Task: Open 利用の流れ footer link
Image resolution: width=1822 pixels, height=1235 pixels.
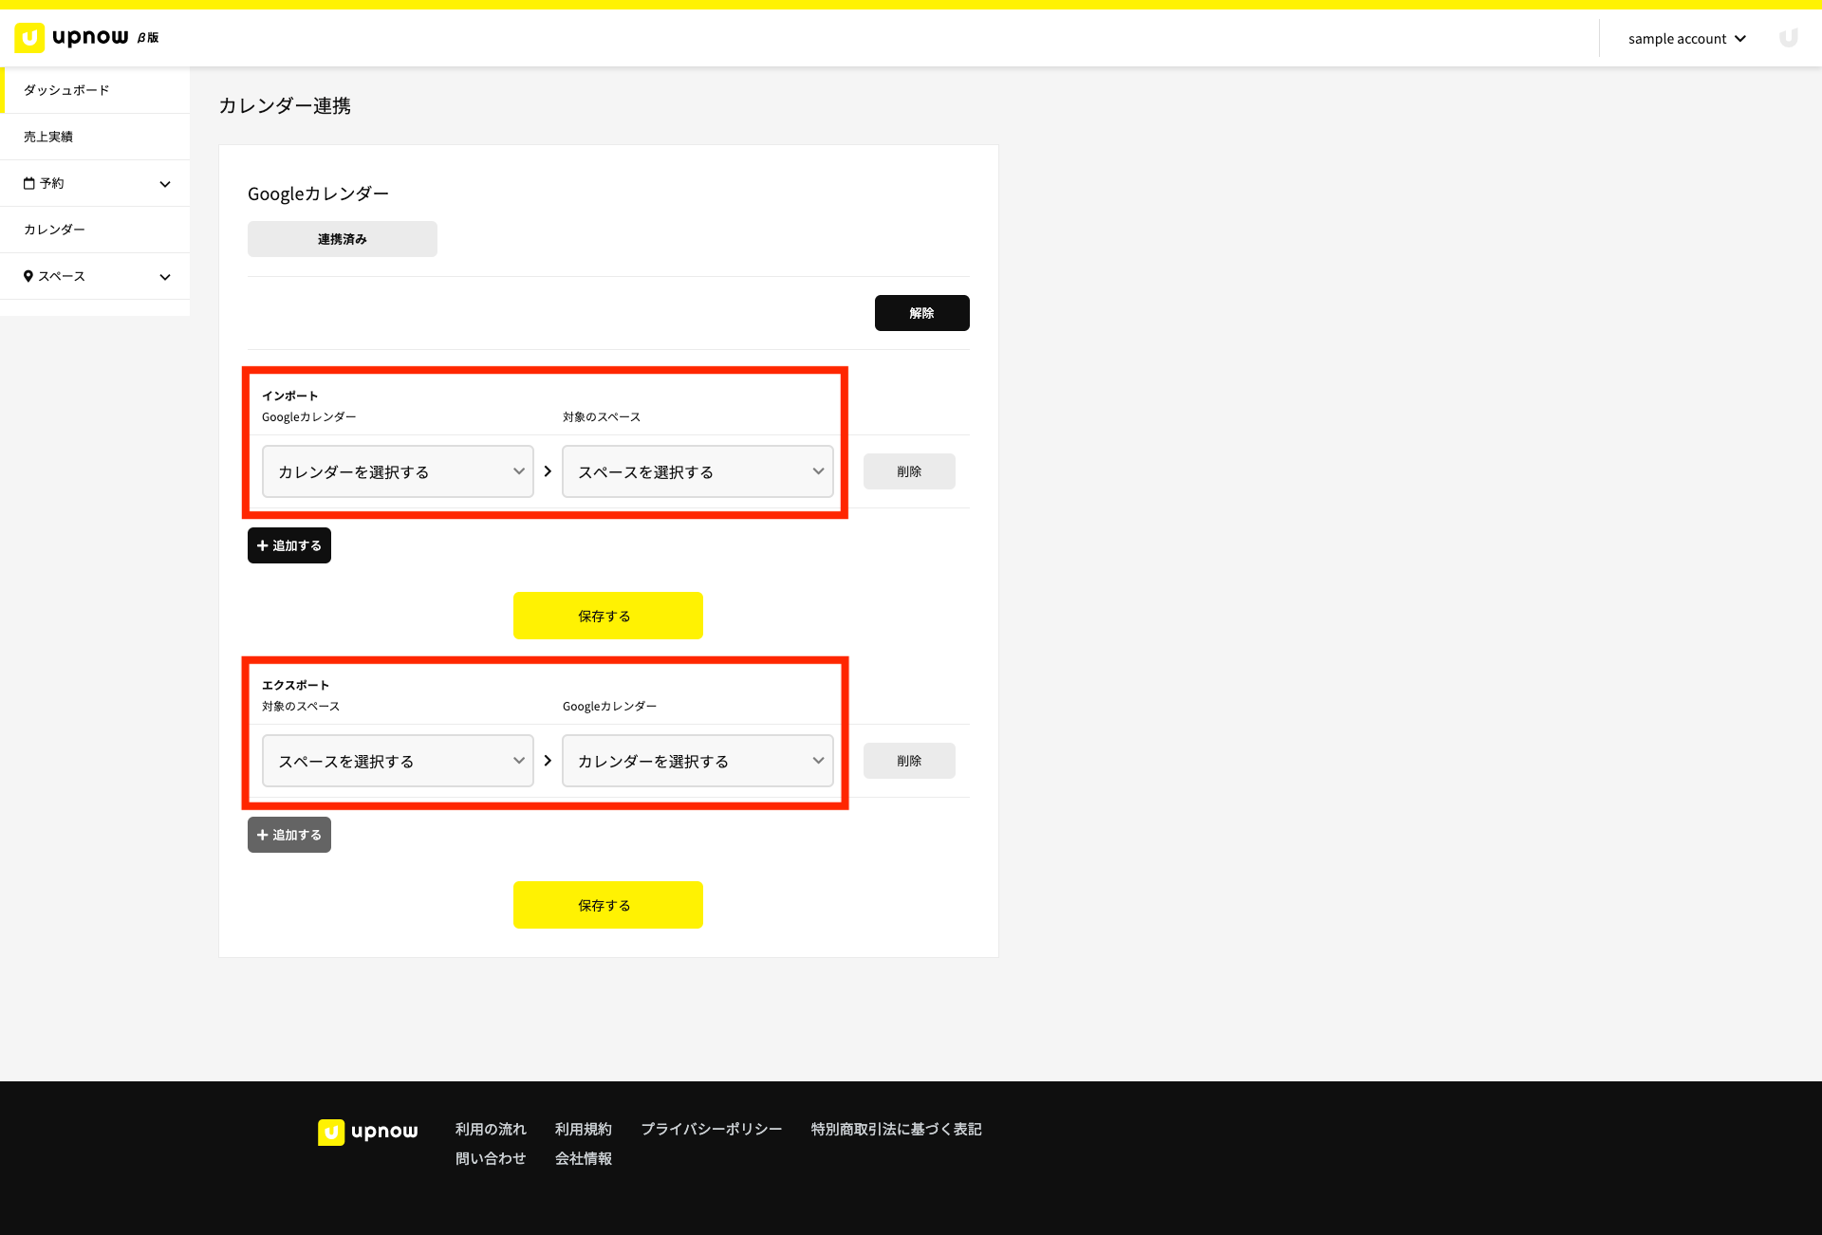Action: click(x=491, y=1129)
